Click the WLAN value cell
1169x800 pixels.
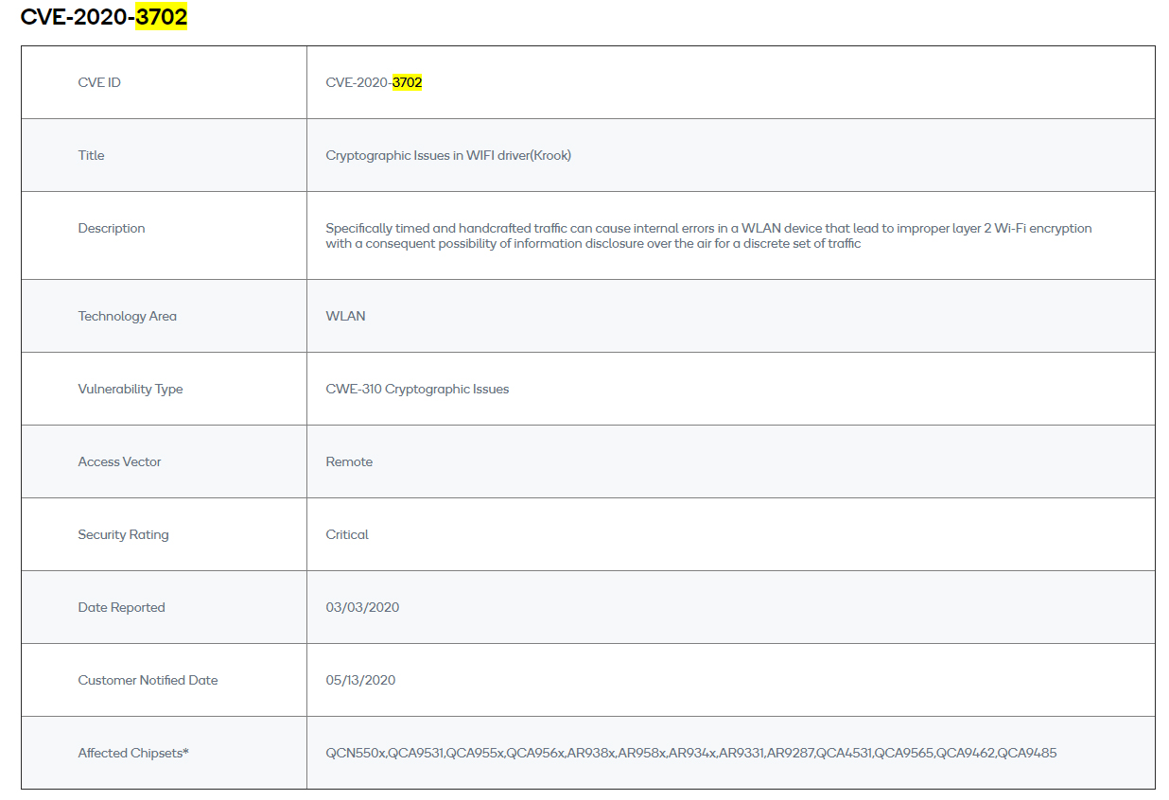(345, 316)
